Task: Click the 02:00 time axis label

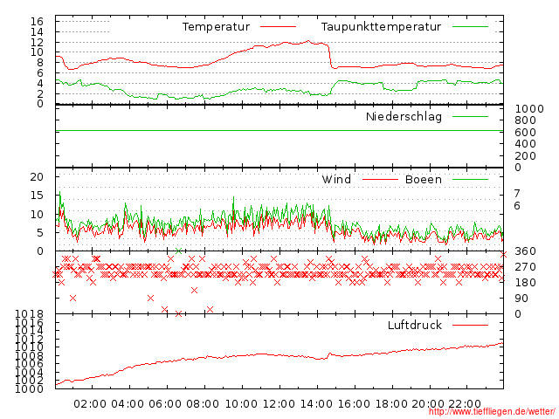Action: [90, 403]
